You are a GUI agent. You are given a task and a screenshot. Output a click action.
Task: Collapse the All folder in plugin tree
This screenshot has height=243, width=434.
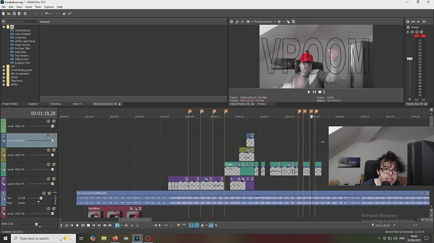click(4, 27)
